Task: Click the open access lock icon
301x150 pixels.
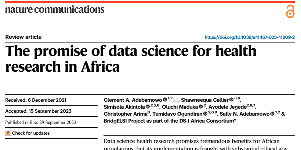Action: tap(290, 11)
